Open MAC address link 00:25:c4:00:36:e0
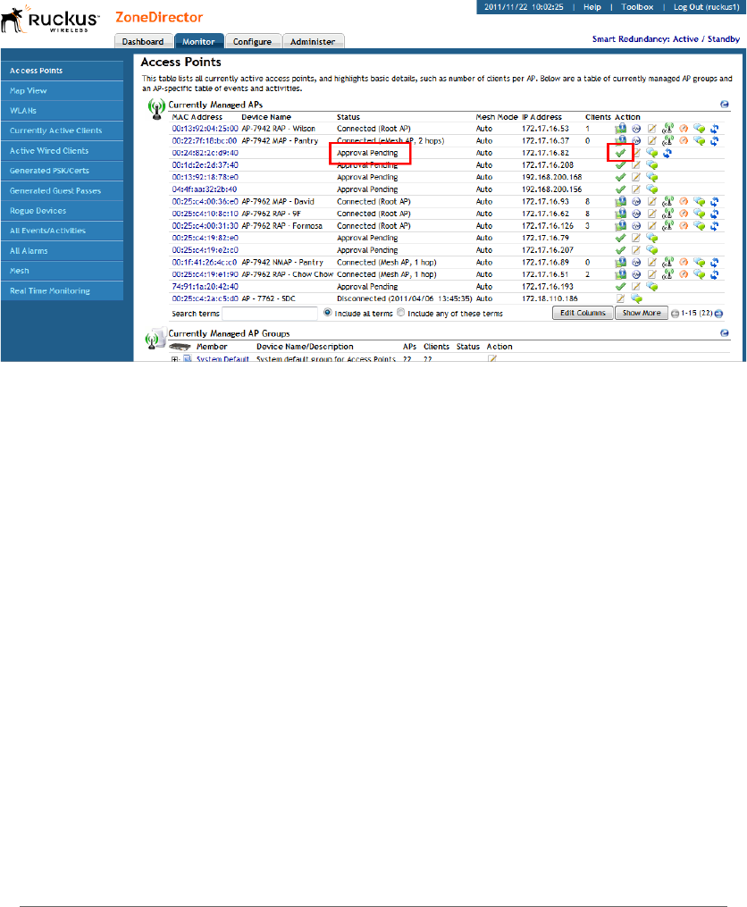Viewport: 747px width, 907px height. coord(205,202)
